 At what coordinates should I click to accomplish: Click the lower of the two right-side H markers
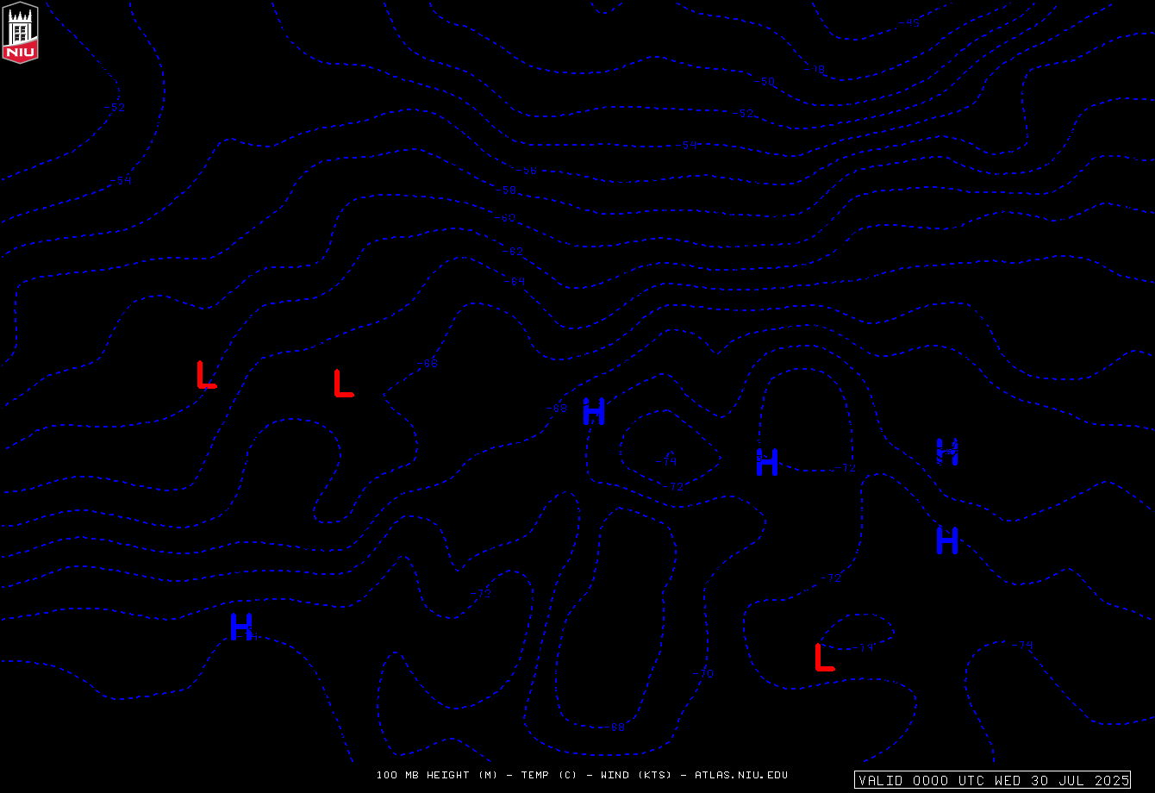[947, 540]
